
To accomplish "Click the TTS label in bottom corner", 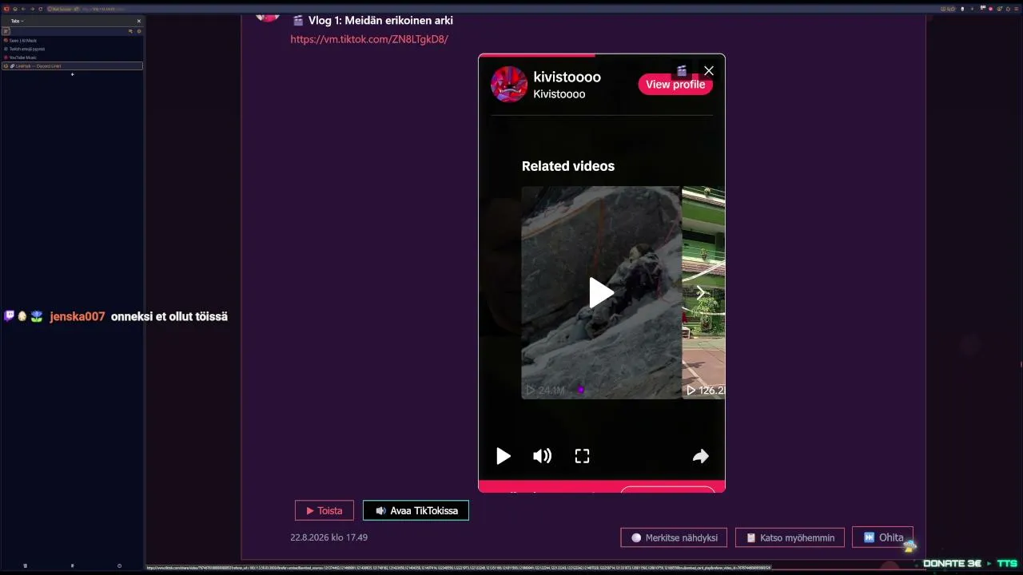I will (x=1007, y=563).
